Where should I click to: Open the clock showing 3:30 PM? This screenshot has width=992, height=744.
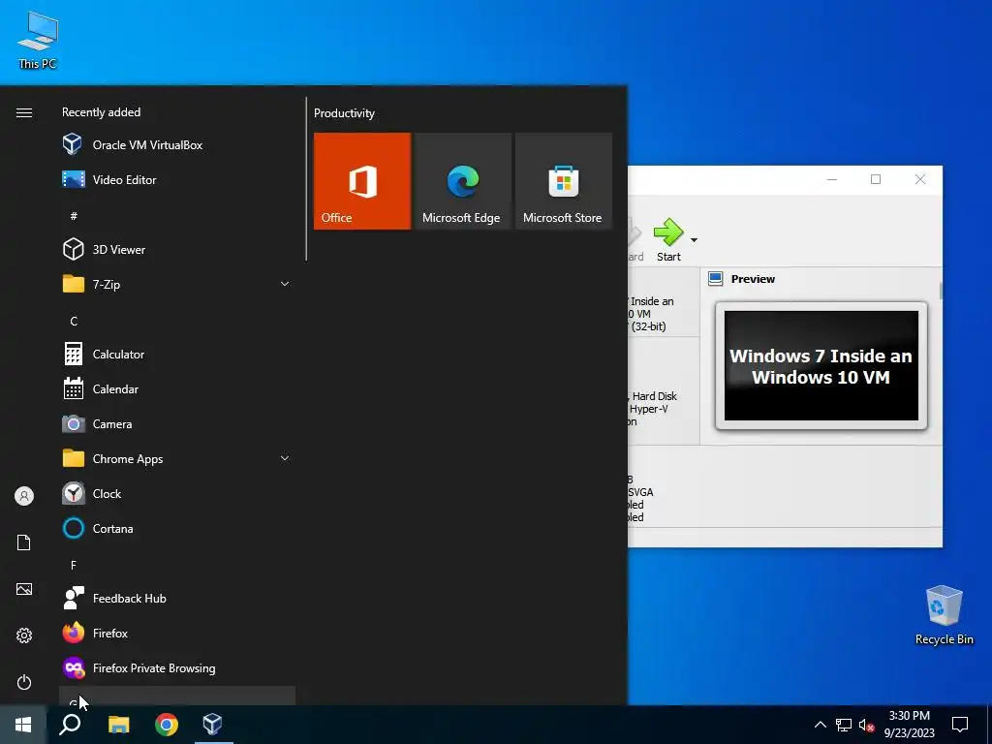909,725
